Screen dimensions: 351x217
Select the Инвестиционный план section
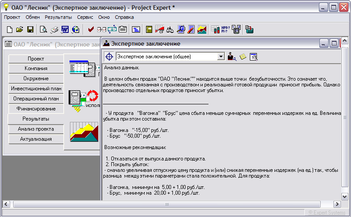[36, 89]
